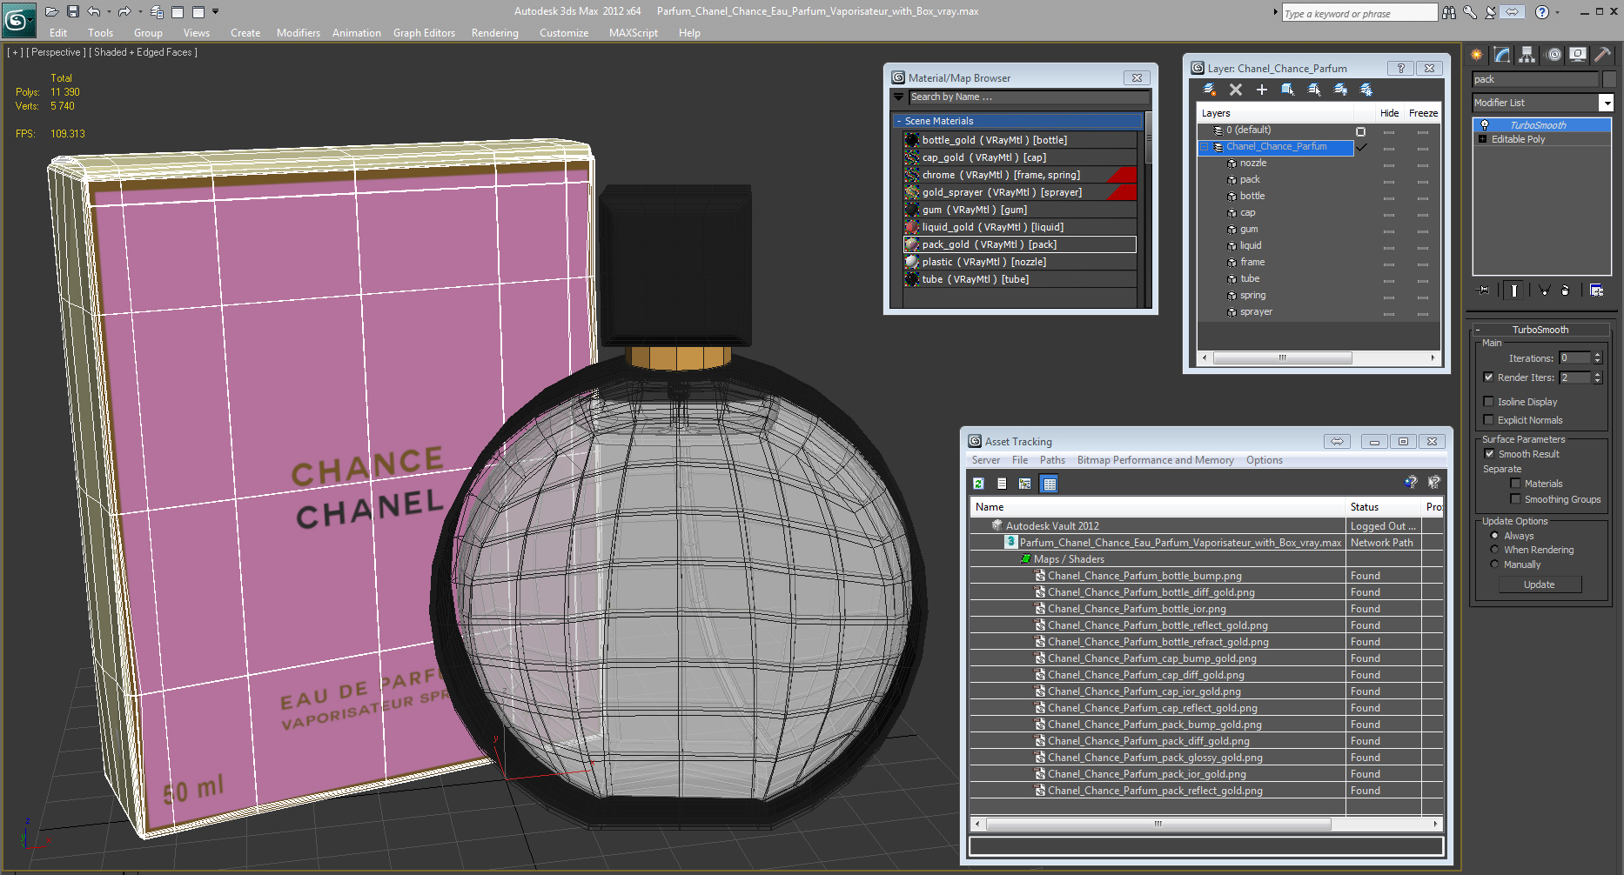
Task: Open the 3ds Max application menu button
Action: pos(17,18)
